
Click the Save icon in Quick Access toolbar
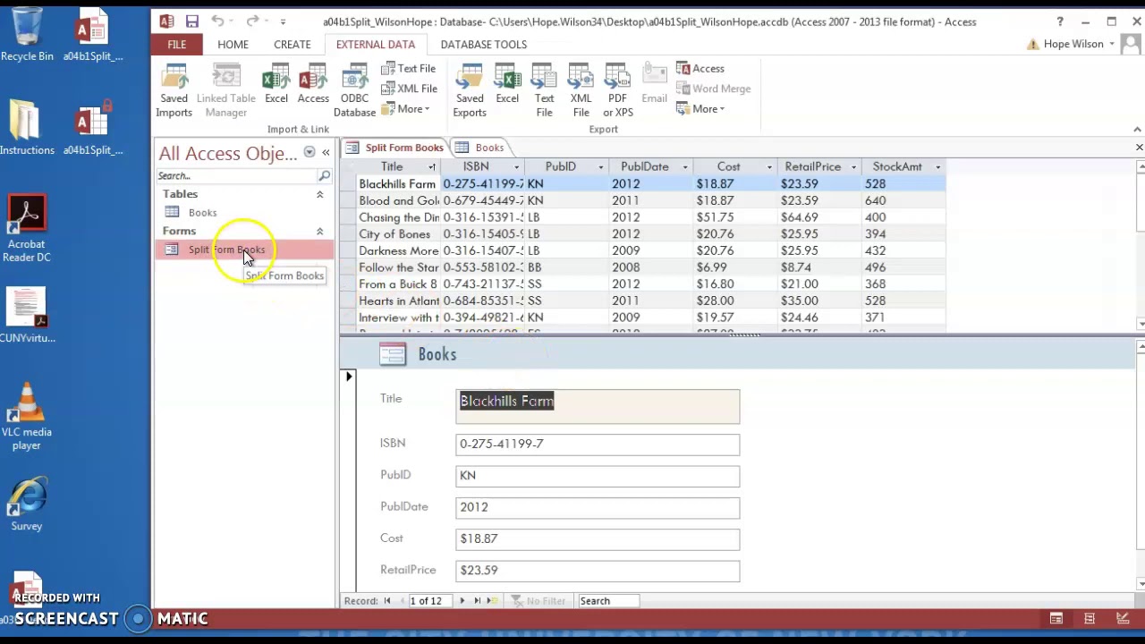pos(192,21)
